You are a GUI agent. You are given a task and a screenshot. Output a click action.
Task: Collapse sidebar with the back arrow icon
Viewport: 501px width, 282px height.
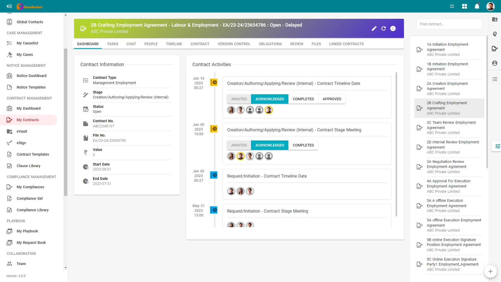[9, 6]
